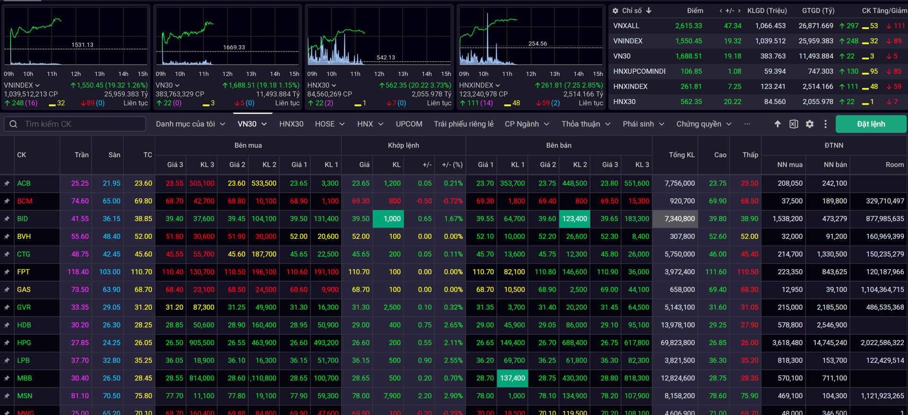This screenshot has width=908, height=415.
Task: Click next arrow beside +/- header
Action: click(x=739, y=10)
